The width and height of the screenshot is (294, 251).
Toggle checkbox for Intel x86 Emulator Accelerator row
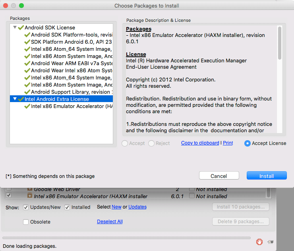pyautogui.click(x=9, y=195)
